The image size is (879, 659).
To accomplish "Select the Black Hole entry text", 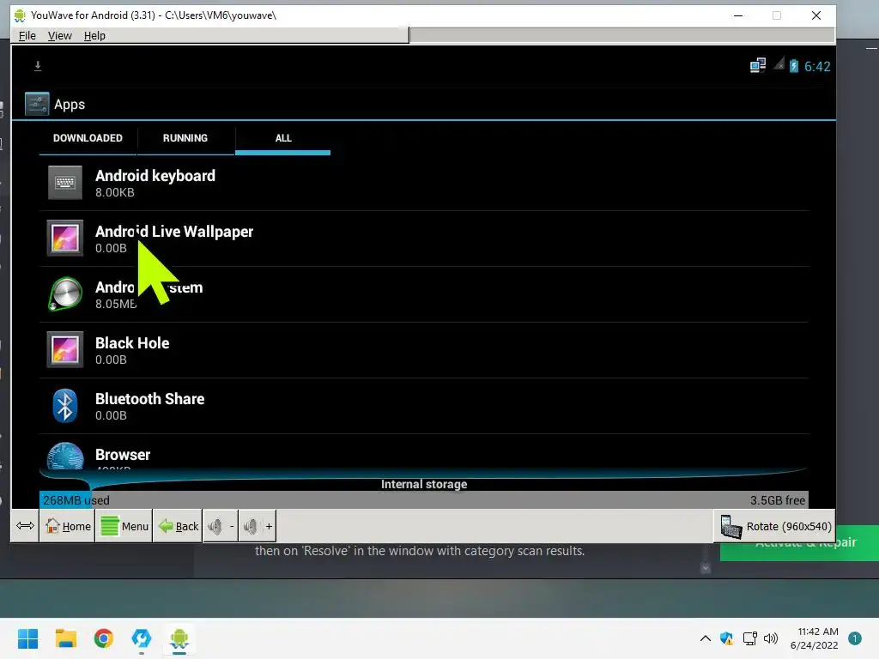I will click(x=132, y=343).
